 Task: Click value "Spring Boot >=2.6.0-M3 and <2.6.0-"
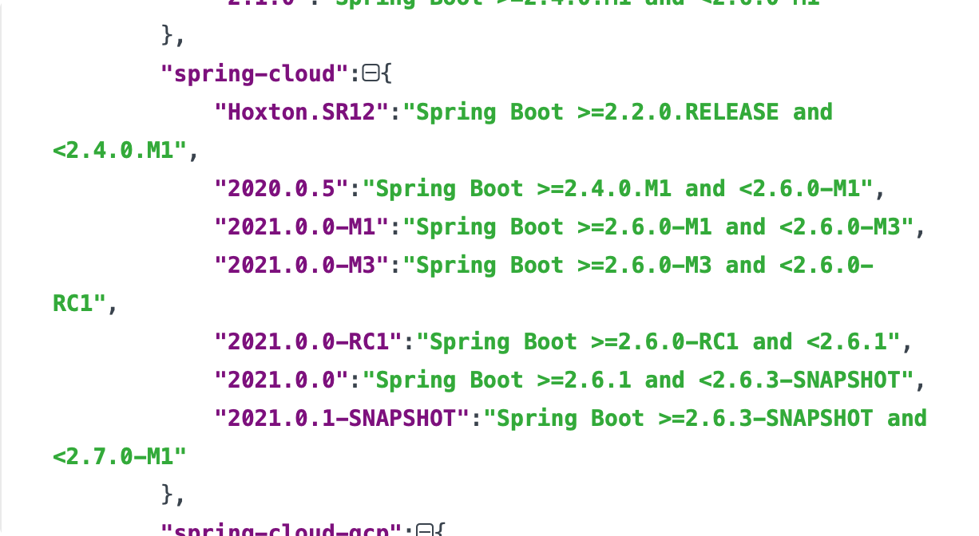point(638,266)
